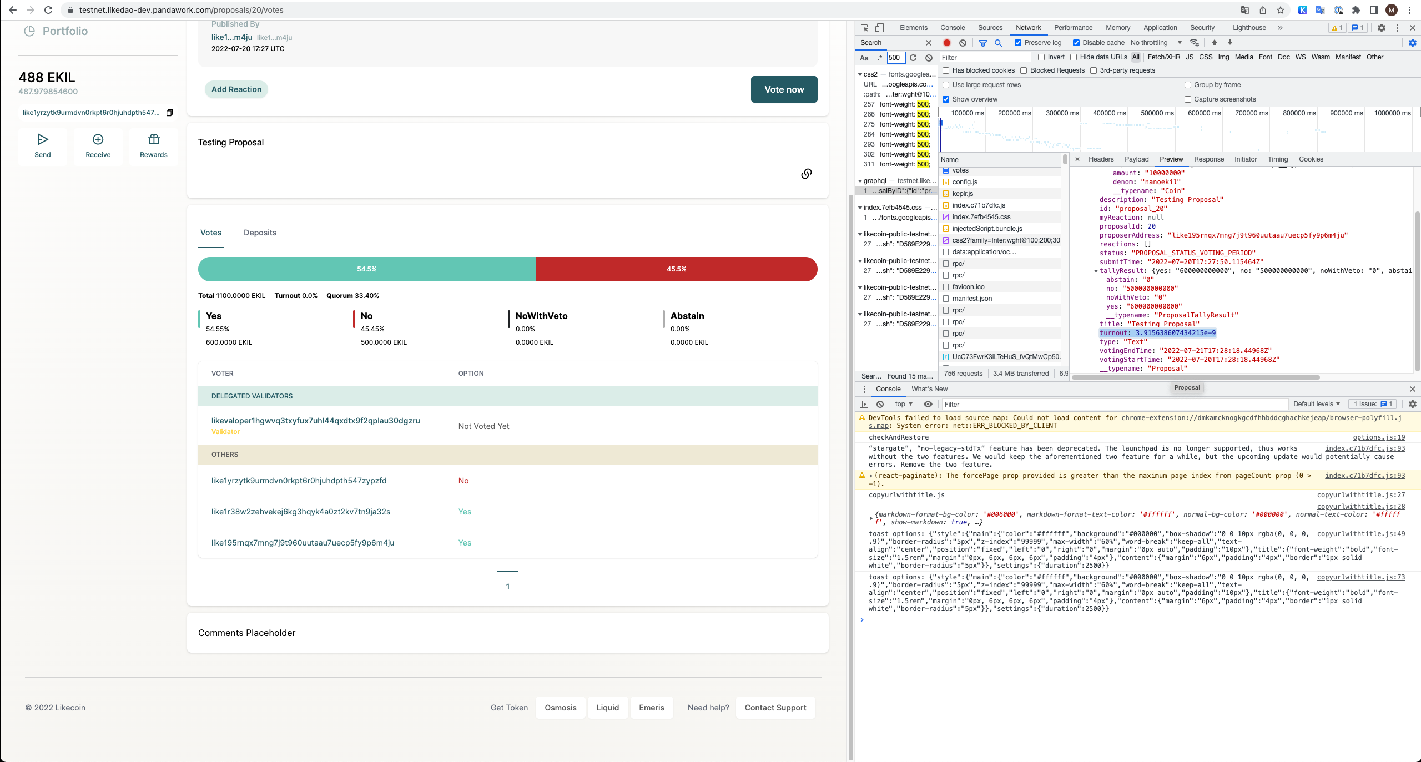Open console settings gear icon
Viewport: 1421px width, 762px height.
point(1413,404)
